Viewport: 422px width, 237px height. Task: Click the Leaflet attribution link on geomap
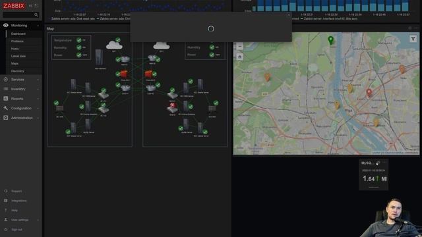click(x=377, y=153)
